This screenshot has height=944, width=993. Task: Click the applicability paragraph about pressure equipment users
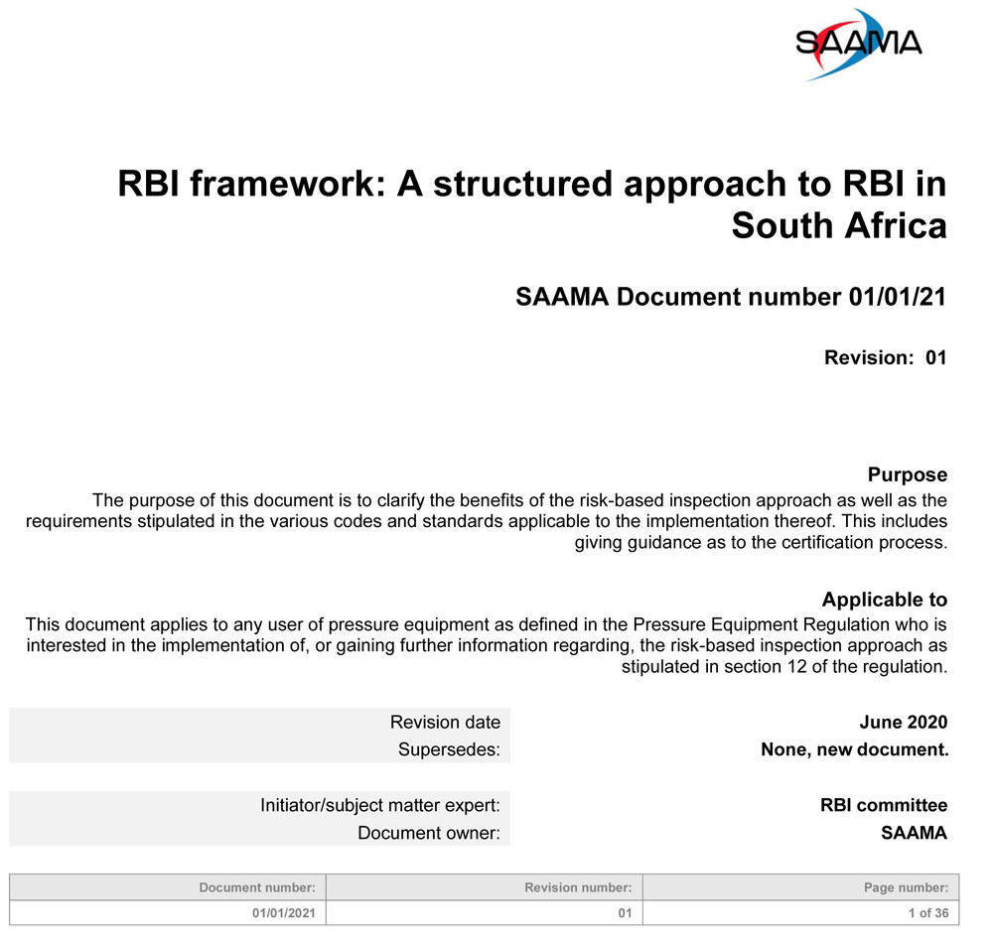coord(487,645)
